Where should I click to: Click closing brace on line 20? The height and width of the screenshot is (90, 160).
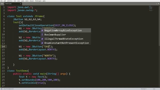point(14,65)
